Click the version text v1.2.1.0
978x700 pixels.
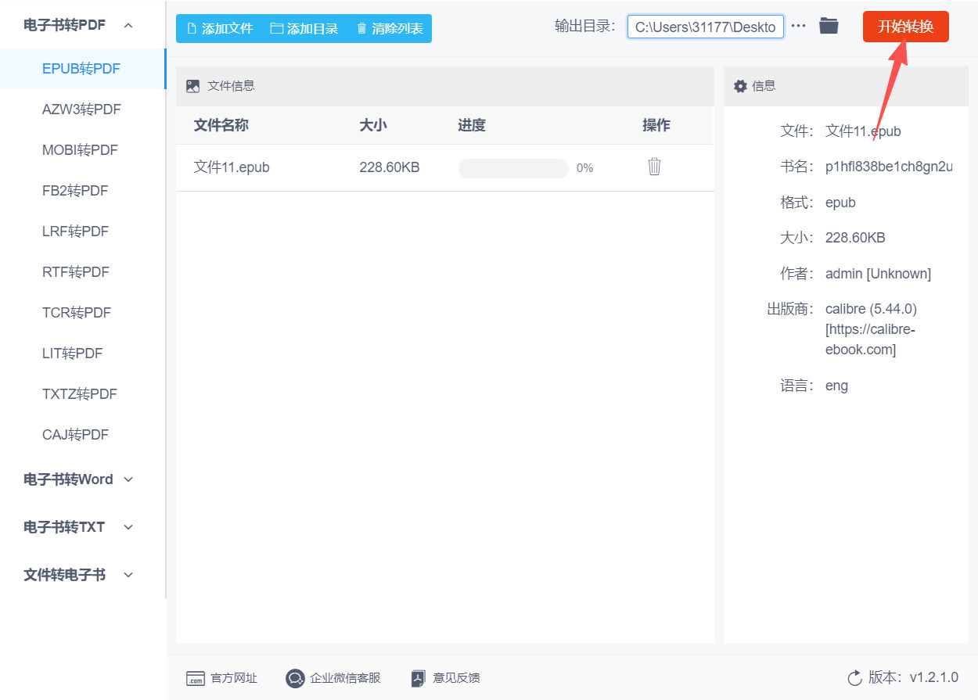coord(934,677)
